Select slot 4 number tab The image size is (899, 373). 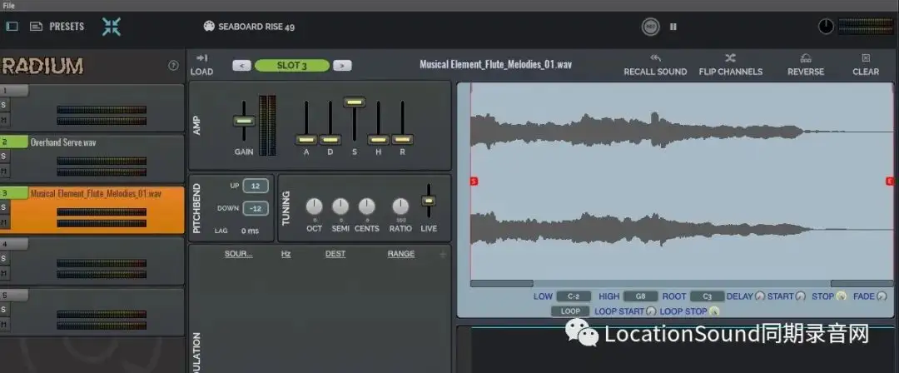pyautogui.click(x=14, y=244)
